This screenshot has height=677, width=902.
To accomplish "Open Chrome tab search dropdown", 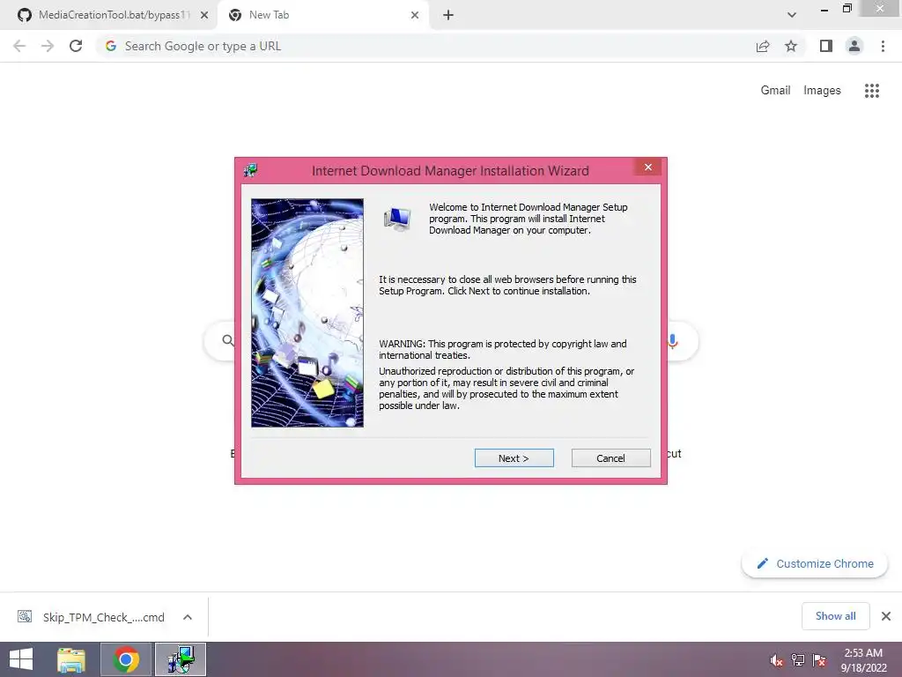I will coord(792,15).
